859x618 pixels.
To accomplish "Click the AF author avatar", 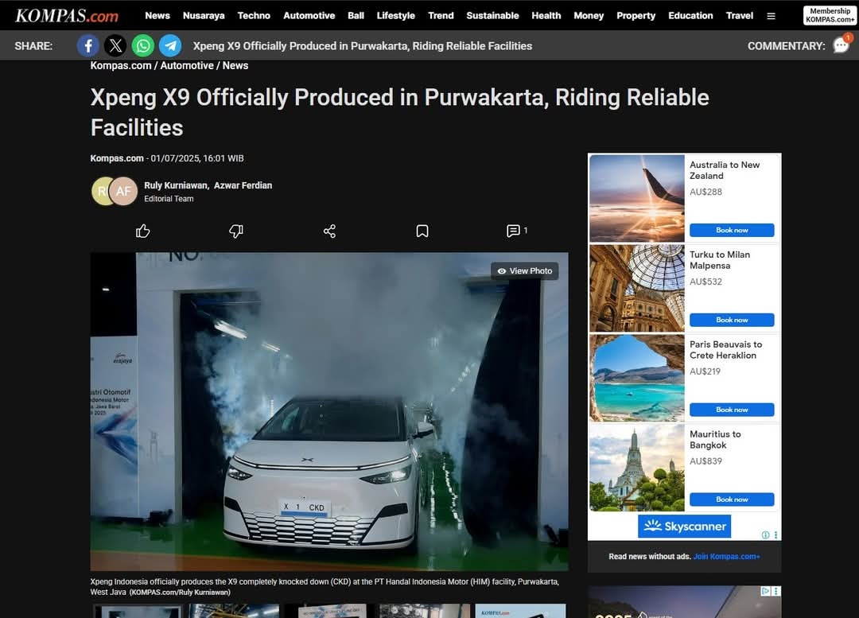I will pos(124,191).
